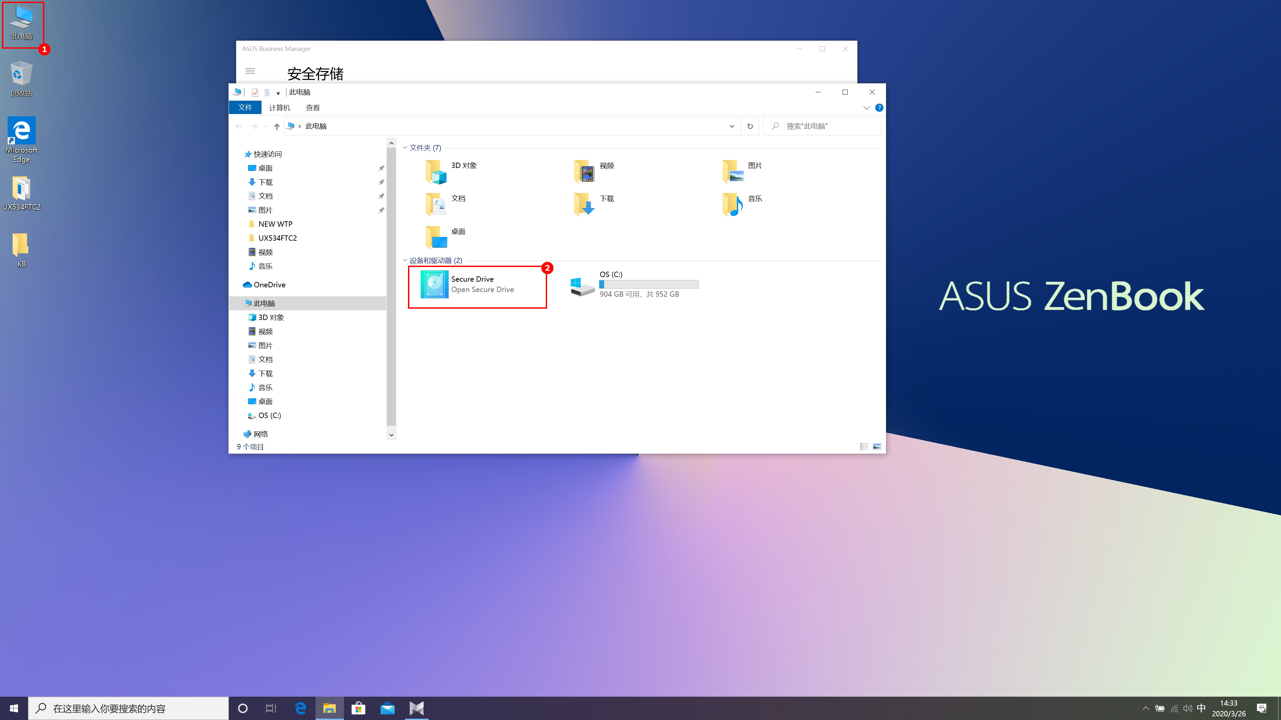Open address bar history dropdown
Screen dimensions: 1281x720
(x=732, y=126)
